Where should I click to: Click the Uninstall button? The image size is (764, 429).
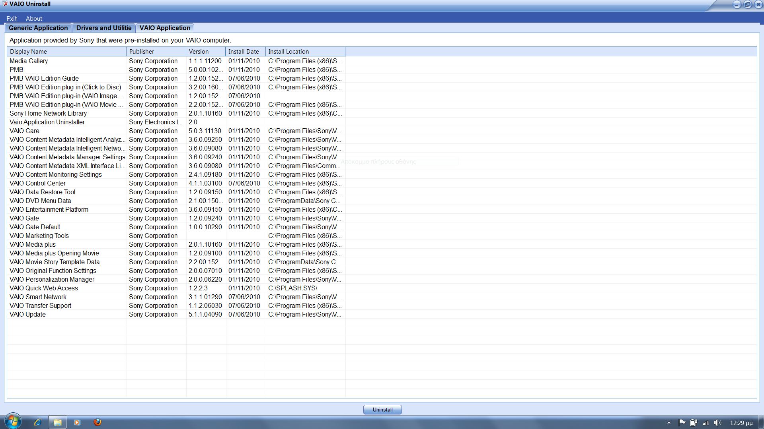tap(382, 410)
